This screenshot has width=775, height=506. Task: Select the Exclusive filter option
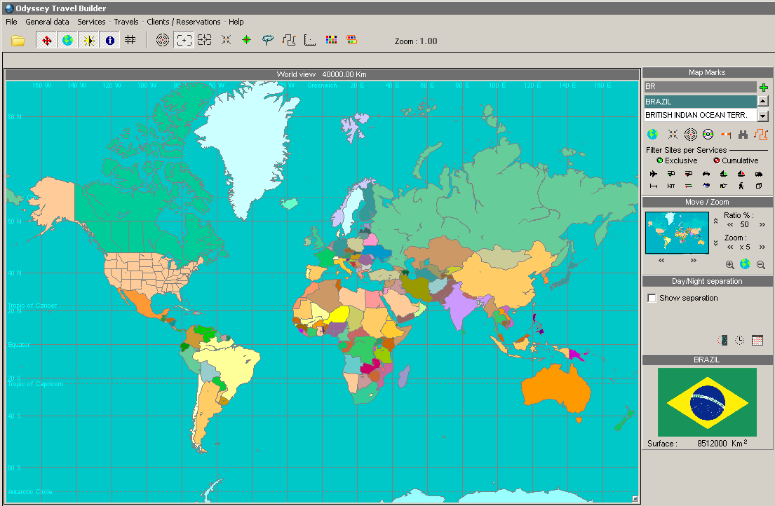click(659, 161)
